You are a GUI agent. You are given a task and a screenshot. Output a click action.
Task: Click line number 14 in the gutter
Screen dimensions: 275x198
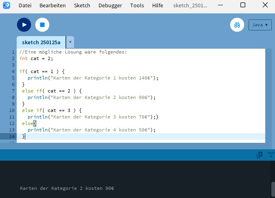point(12,136)
